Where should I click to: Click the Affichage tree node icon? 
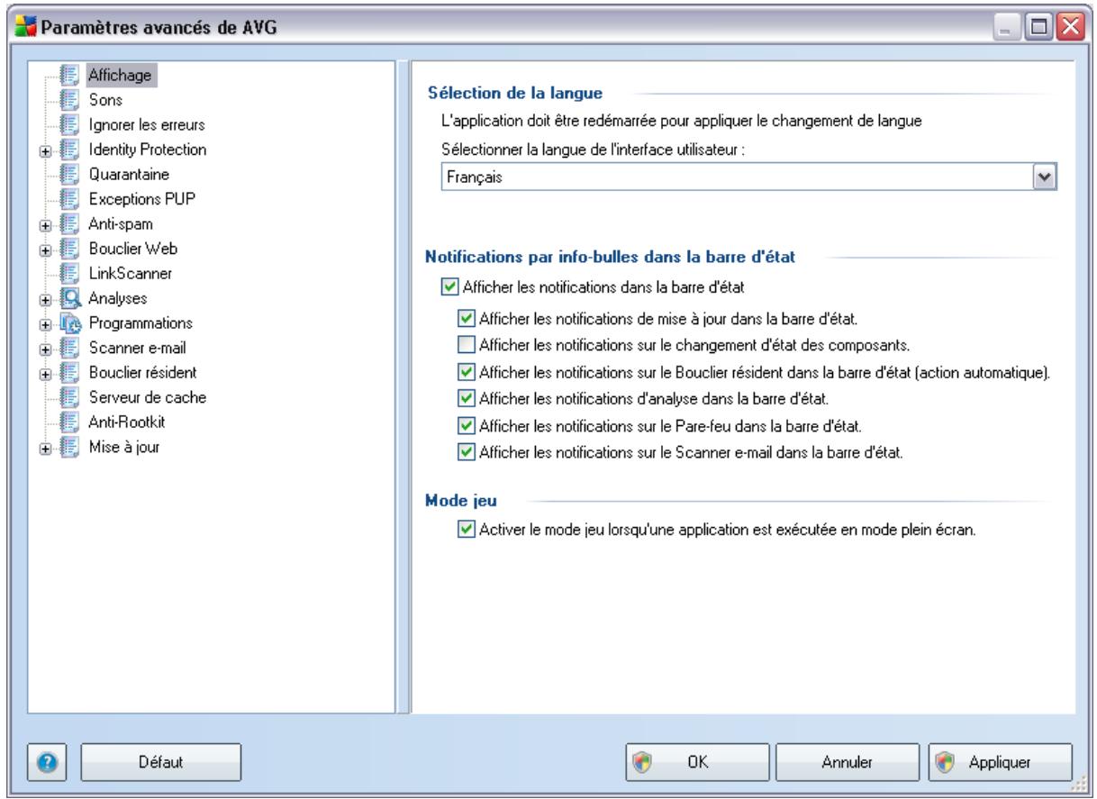(x=69, y=76)
